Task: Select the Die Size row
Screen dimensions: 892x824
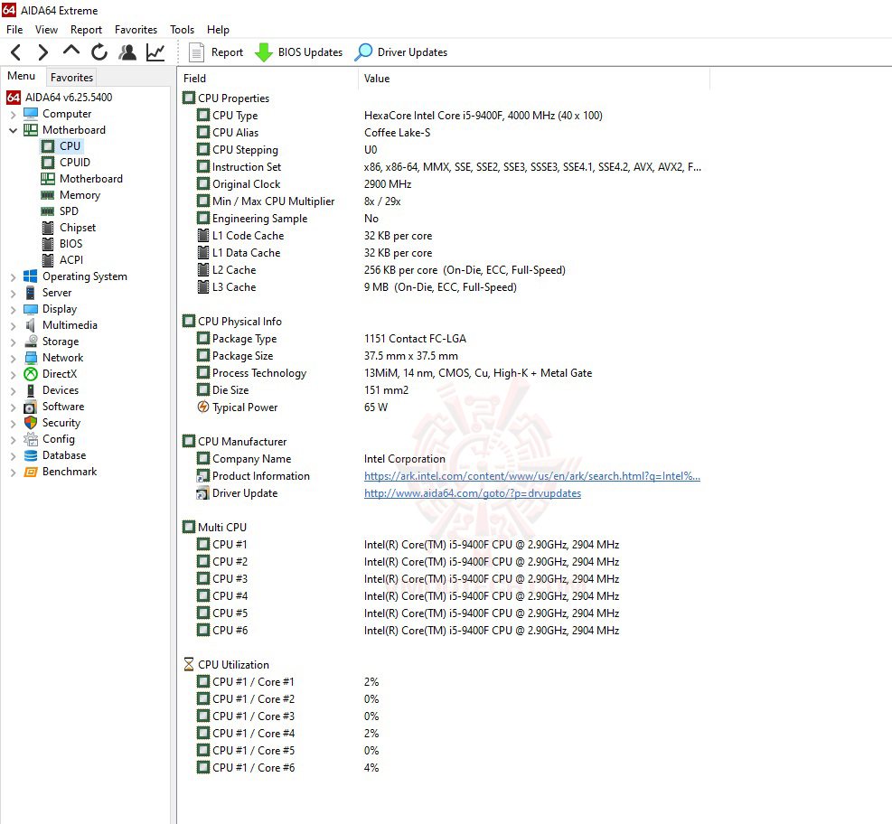Action: coord(444,390)
